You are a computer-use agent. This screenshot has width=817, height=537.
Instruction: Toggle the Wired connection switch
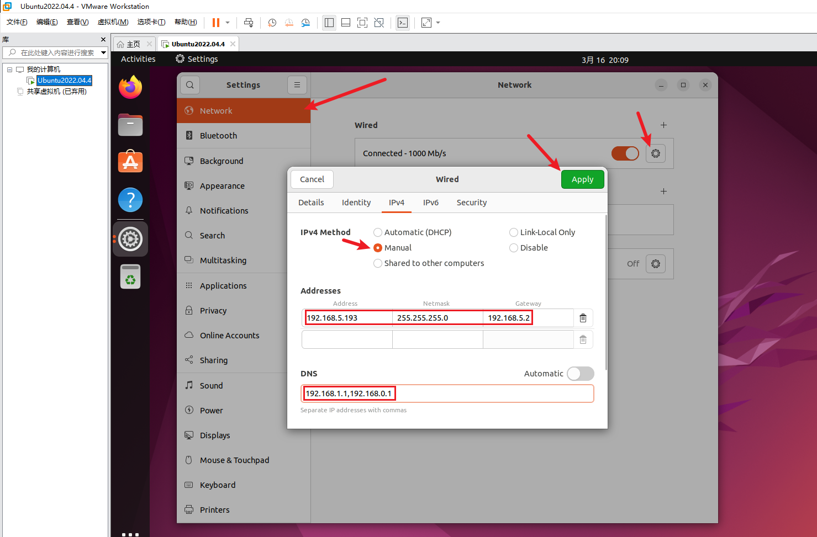(625, 153)
